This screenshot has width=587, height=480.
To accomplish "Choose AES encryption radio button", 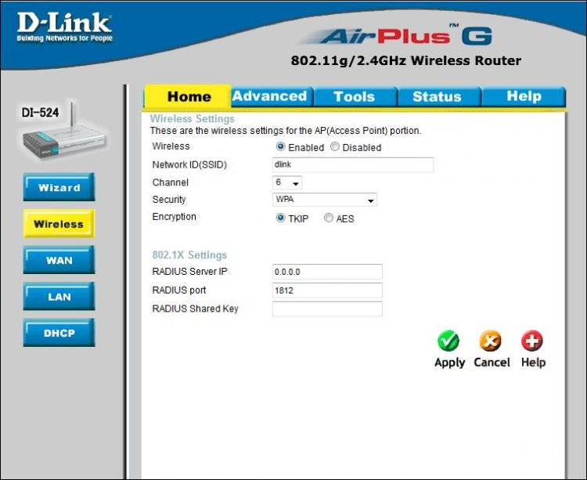I will [x=329, y=218].
